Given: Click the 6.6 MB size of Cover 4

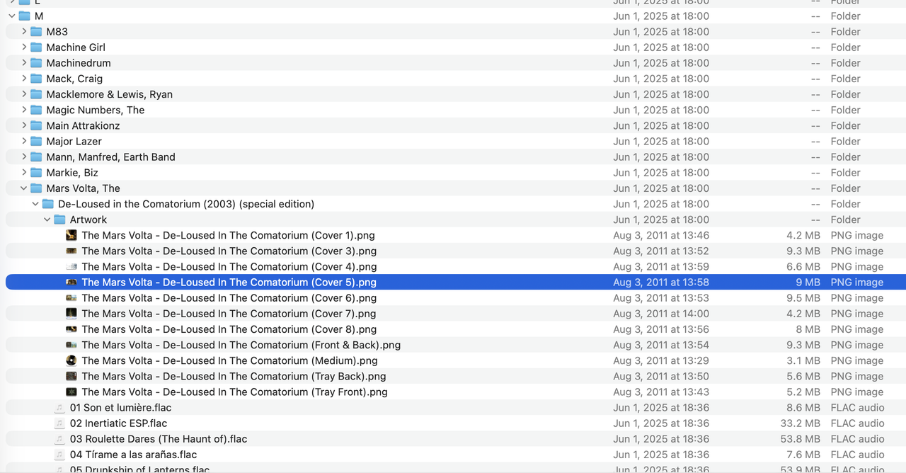Looking at the screenshot, I should click(x=803, y=266).
